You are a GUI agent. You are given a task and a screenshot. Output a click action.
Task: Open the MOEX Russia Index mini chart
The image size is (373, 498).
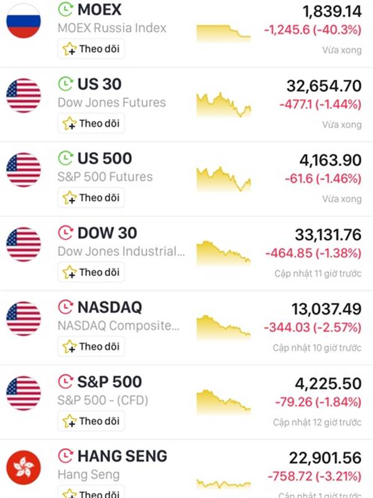tap(224, 34)
